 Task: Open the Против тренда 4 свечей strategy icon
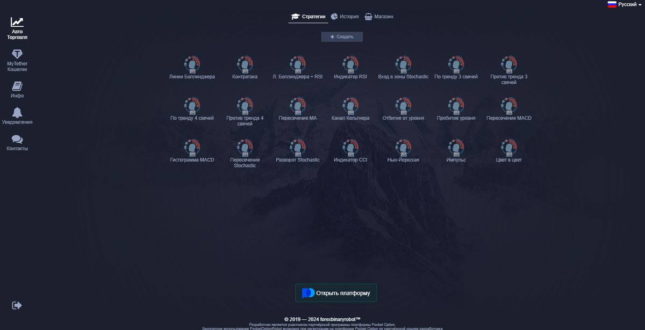245,106
